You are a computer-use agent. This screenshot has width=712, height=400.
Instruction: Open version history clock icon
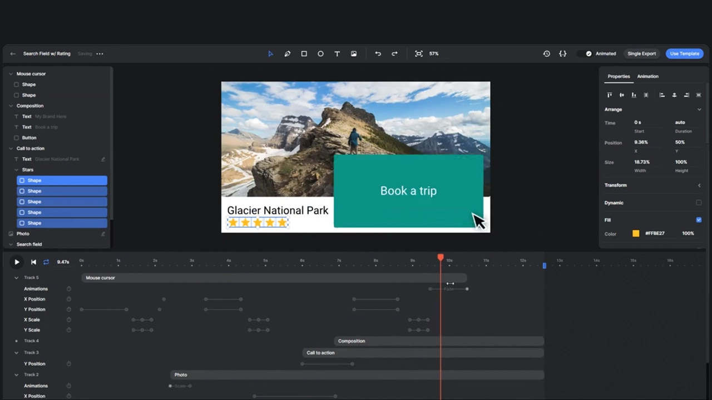coord(547,54)
